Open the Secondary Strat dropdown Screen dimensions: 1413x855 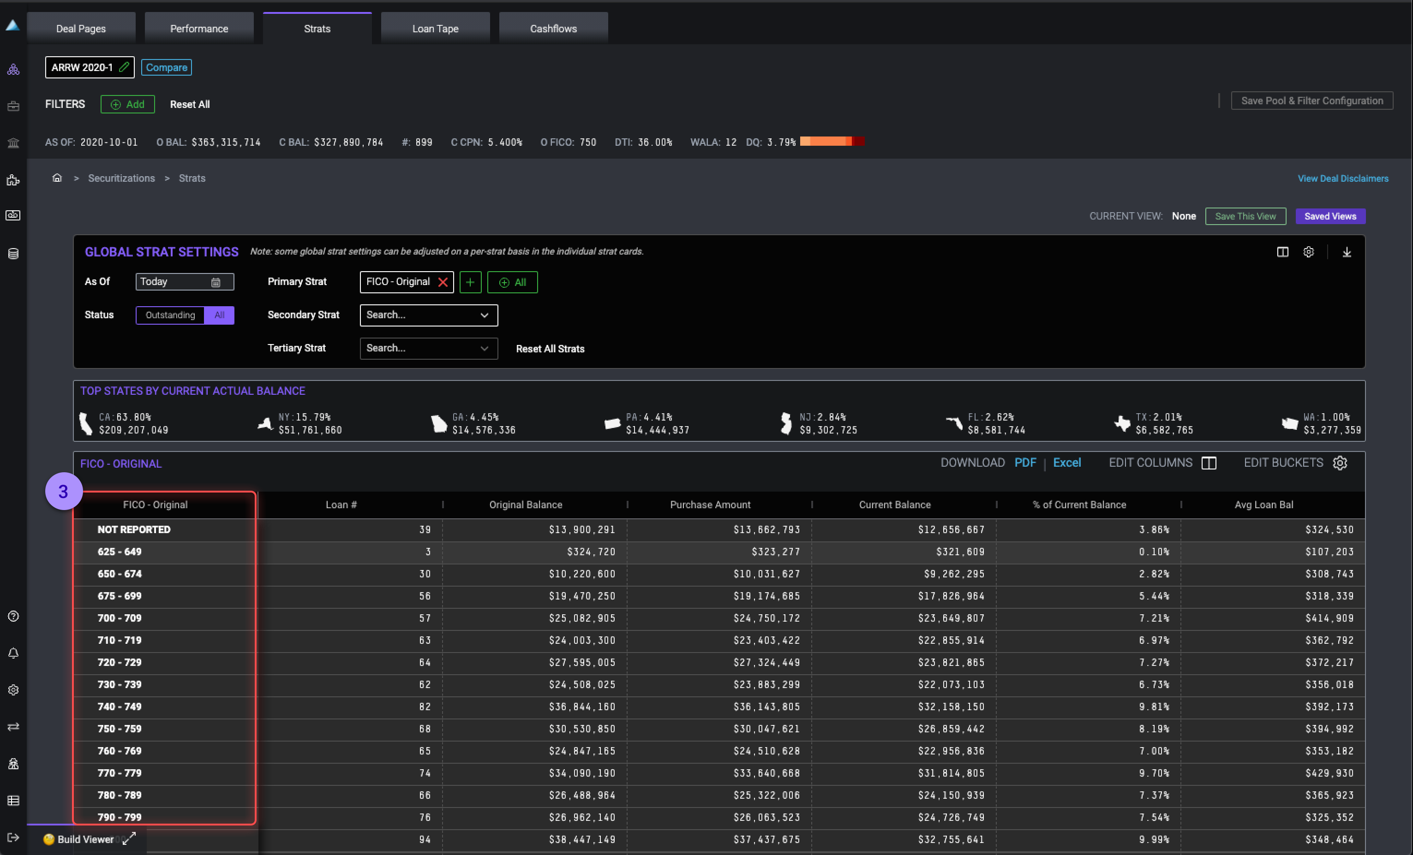[428, 315]
